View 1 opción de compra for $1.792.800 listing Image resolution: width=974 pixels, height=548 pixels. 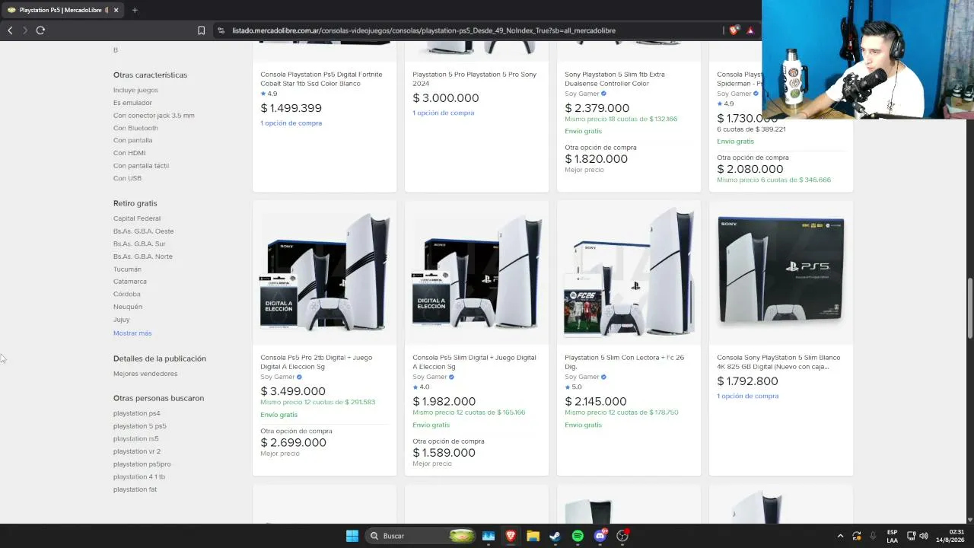(747, 396)
